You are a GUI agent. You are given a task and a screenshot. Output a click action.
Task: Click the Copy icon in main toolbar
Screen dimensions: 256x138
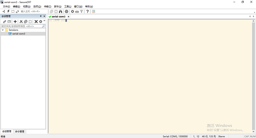(52, 11)
